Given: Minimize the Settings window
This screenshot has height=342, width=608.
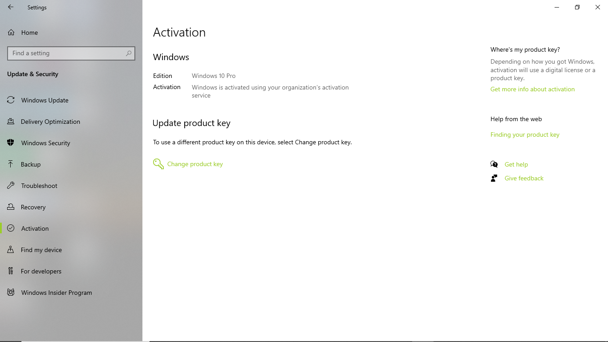Looking at the screenshot, I should 557,7.
